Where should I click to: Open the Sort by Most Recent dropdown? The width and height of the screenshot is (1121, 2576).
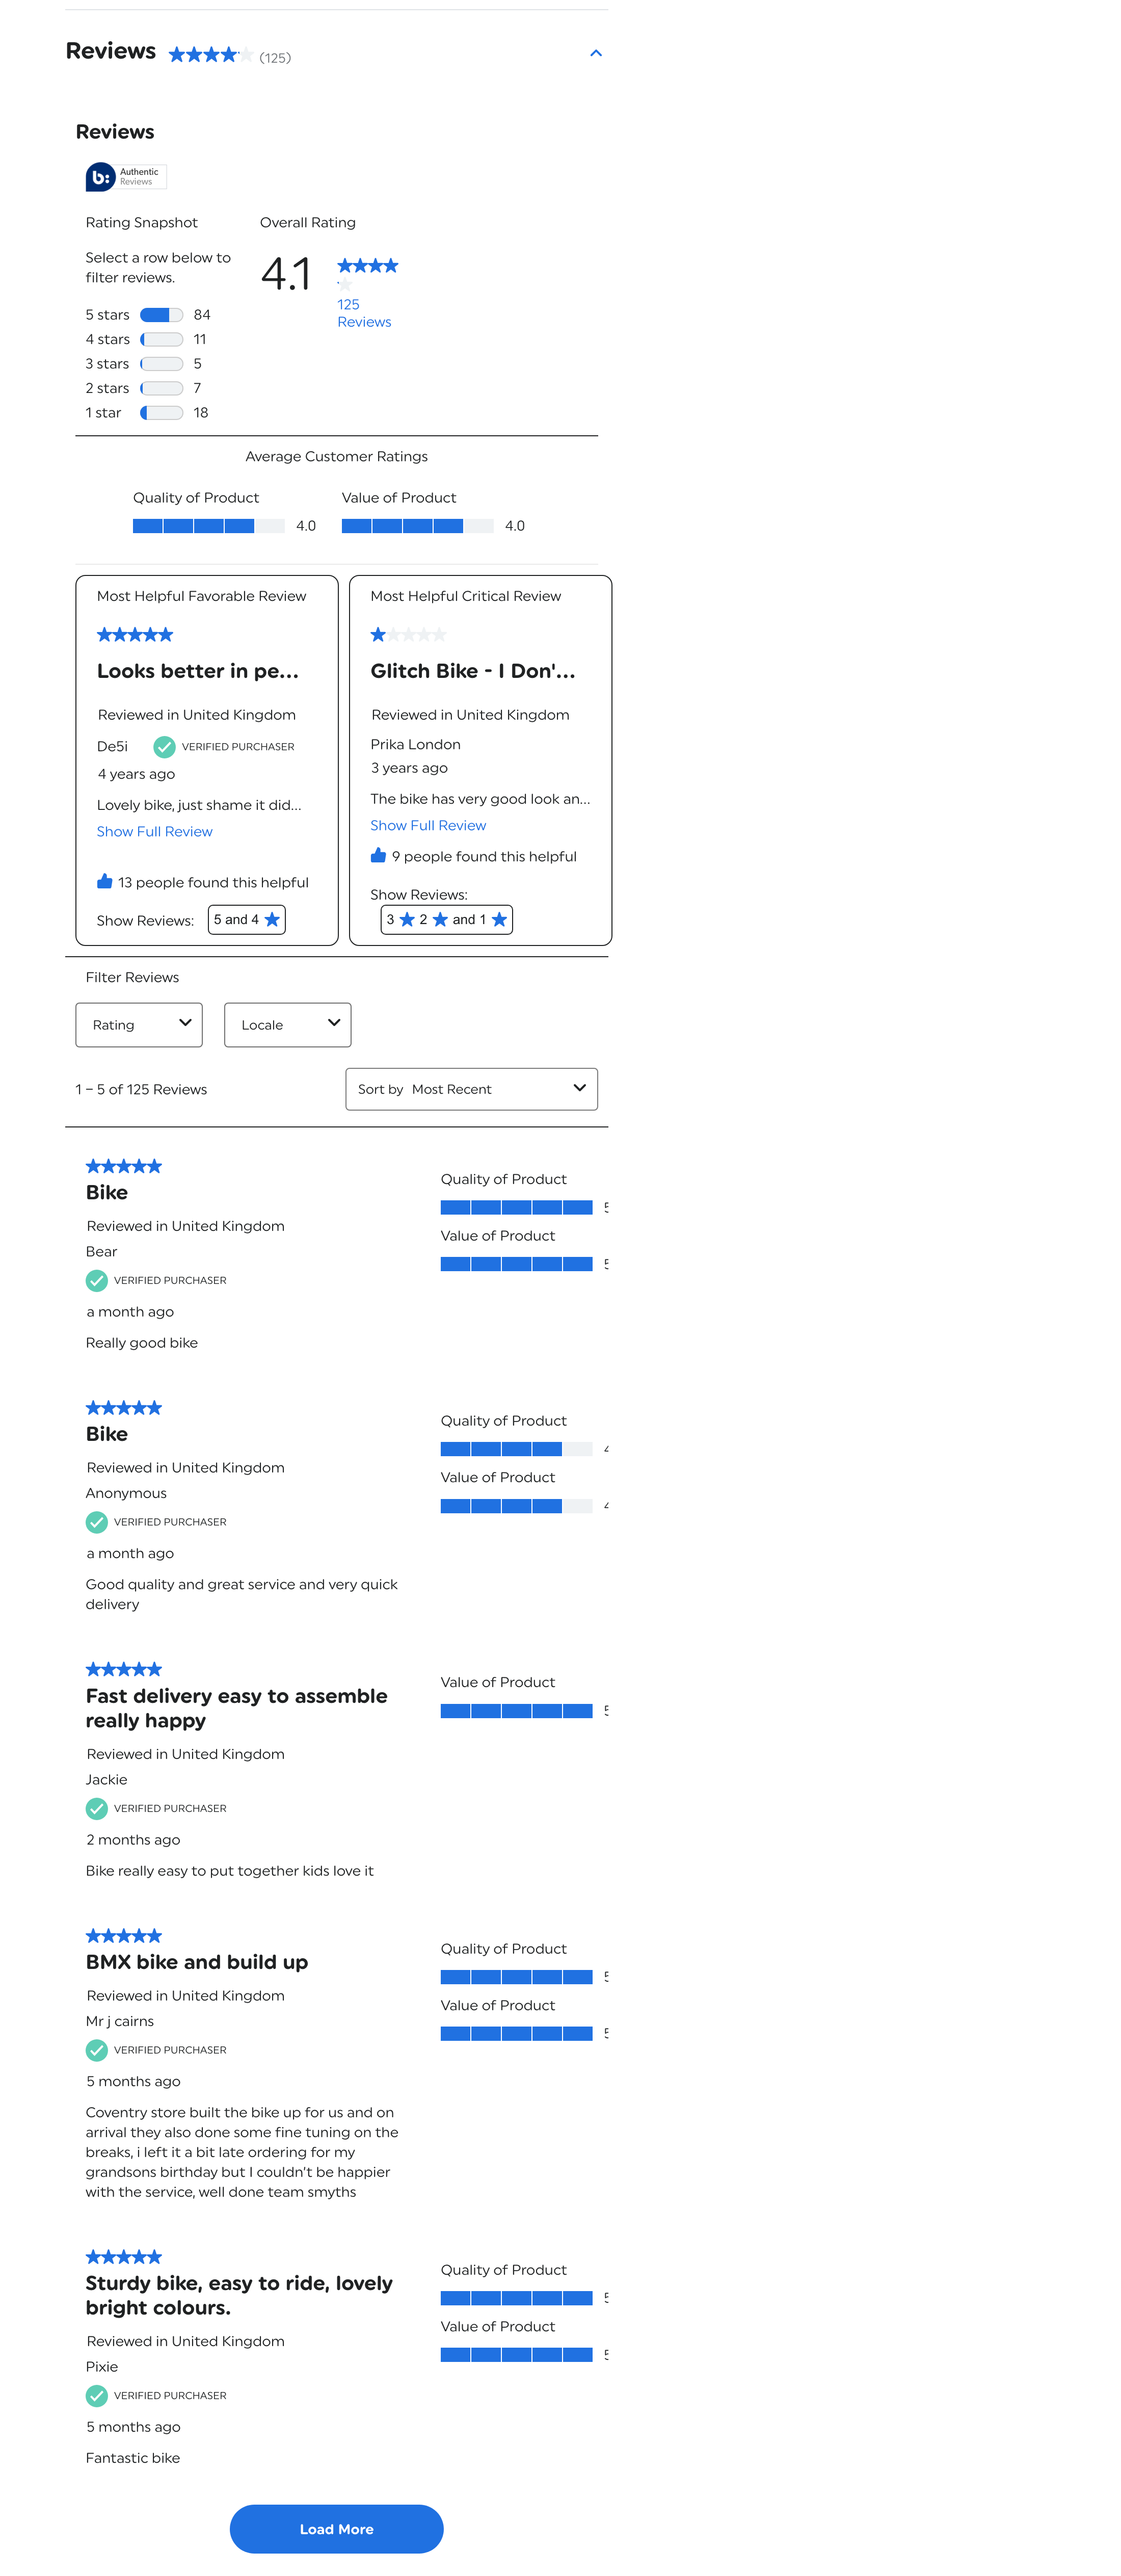[471, 1089]
